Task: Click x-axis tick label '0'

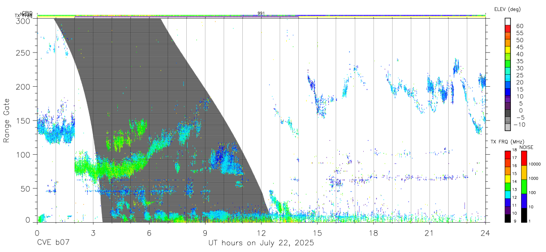Action: coord(37,233)
